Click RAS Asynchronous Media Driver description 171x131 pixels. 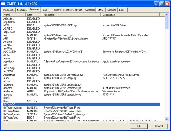[x=121, y=75]
